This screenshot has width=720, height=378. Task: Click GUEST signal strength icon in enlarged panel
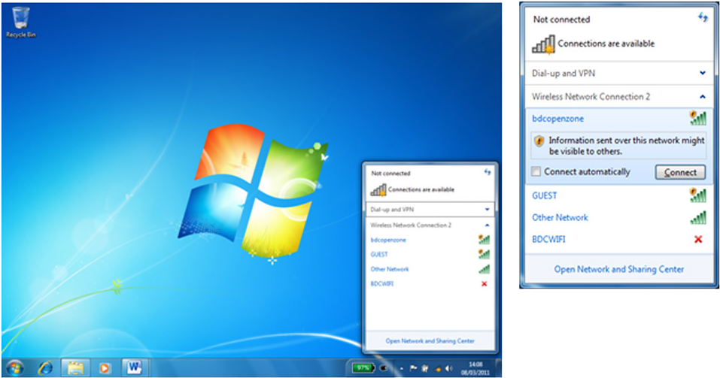tap(698, 195)
